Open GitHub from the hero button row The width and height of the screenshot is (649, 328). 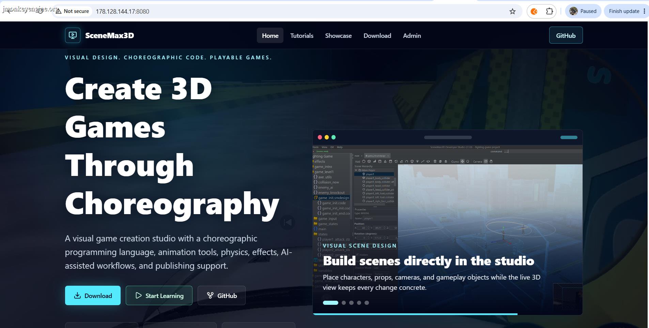221,295
